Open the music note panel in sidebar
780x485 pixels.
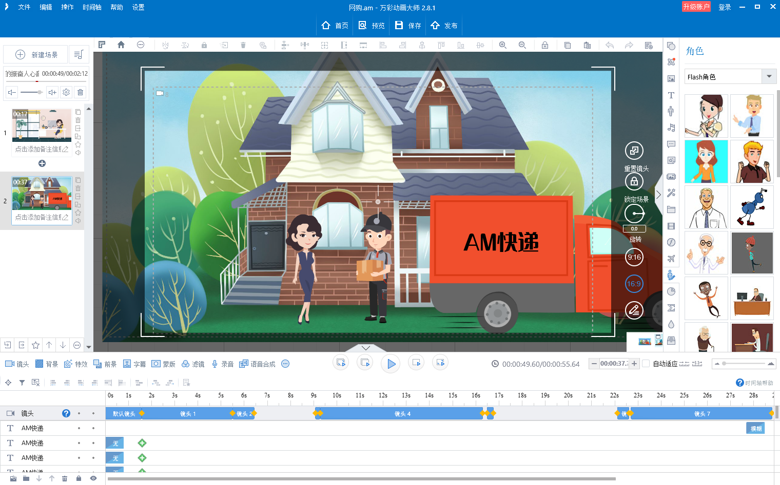pos(671,128)
